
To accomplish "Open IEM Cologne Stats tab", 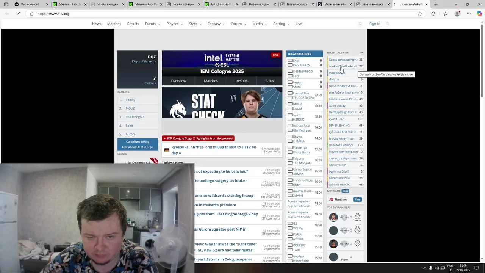I will click(x=269, y=81).
